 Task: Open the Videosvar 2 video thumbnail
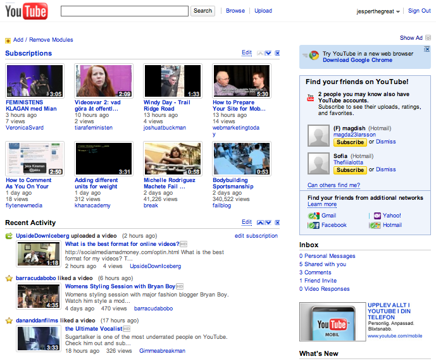coord(104,81)
